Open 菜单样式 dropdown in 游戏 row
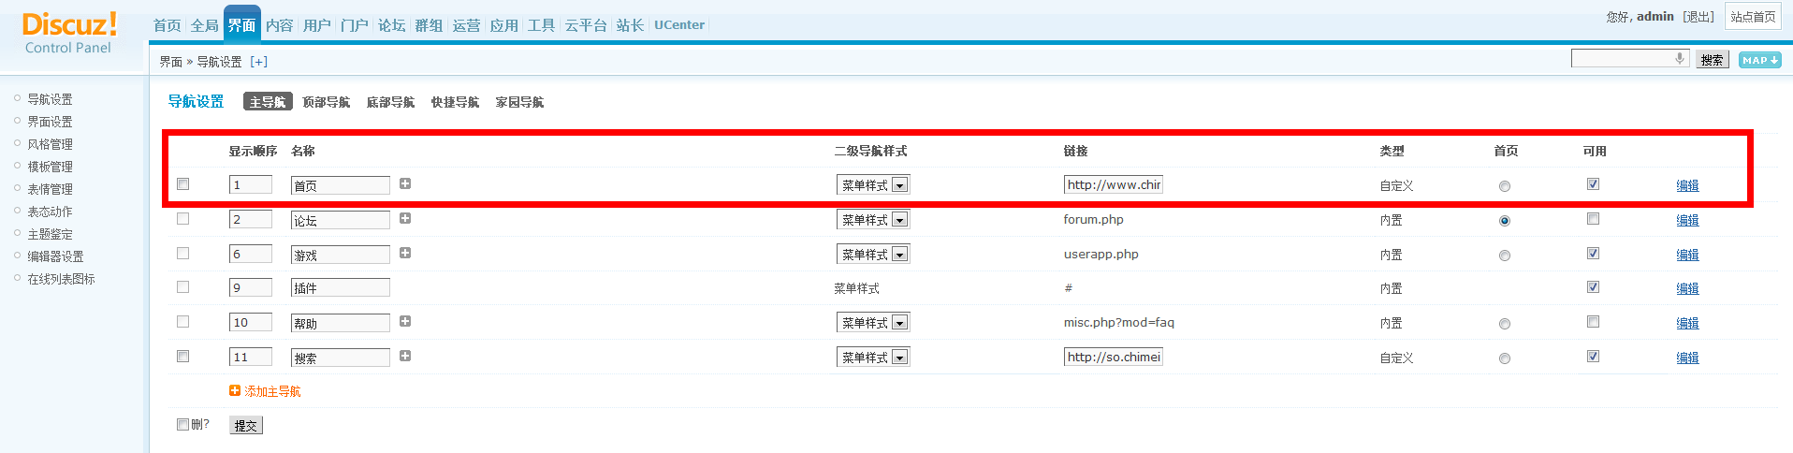The width and height of the screenshot is (1793, 453). [x=873, y=255]
